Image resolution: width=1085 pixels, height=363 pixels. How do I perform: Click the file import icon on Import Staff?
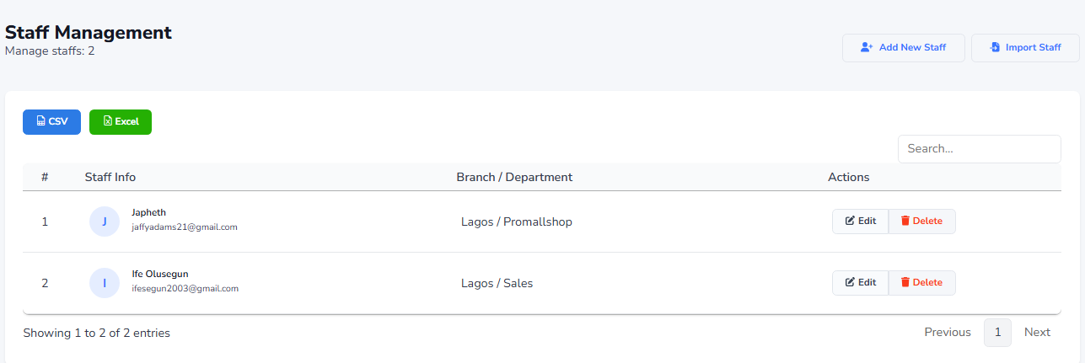pyautogui.click(x=995, y=48)
